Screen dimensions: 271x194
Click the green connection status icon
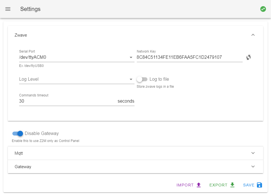point(263,9)
